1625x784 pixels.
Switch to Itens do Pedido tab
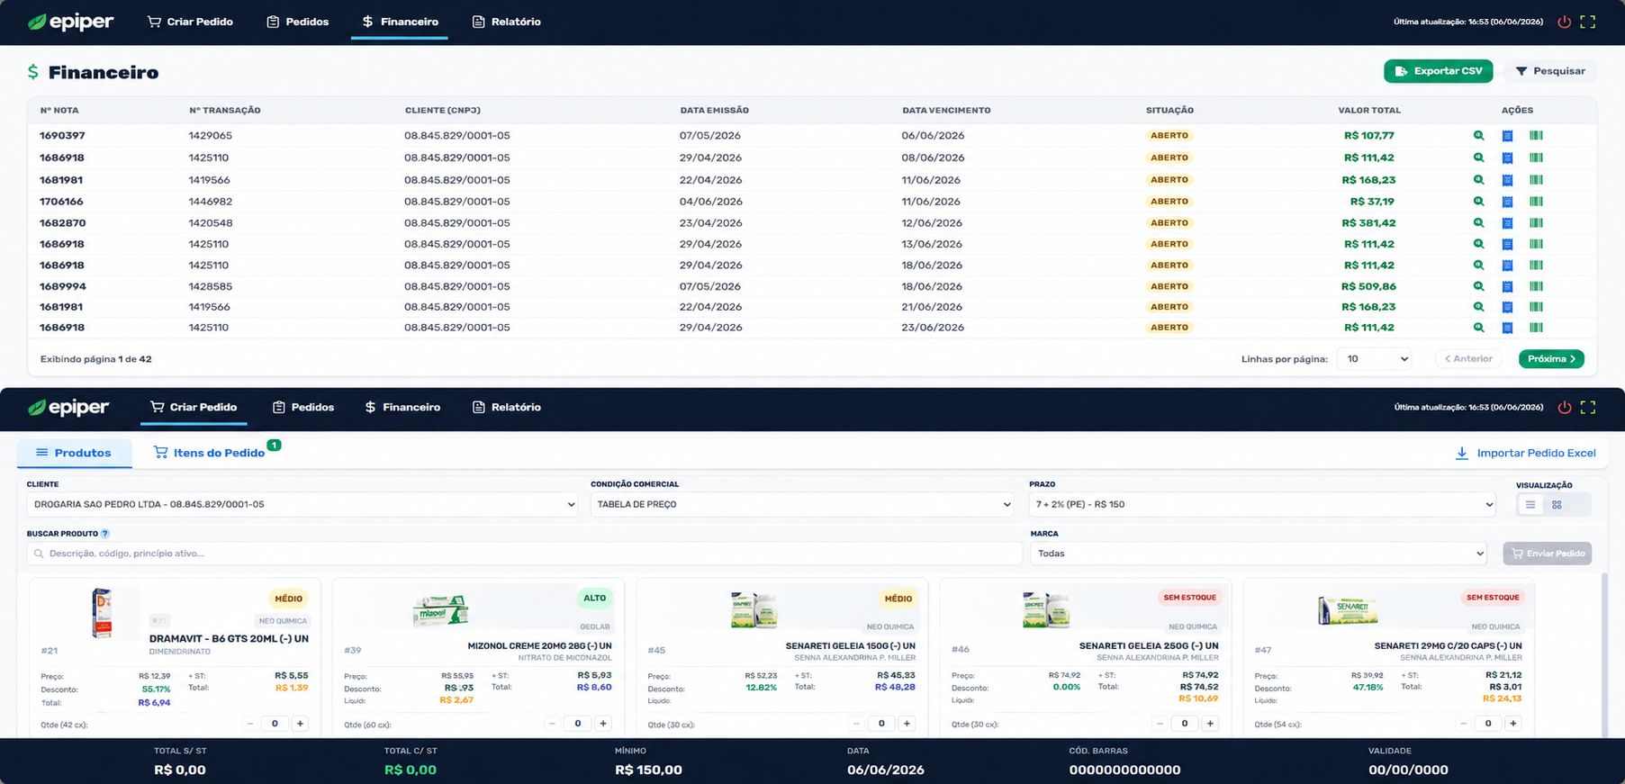pyautogui.click(x=210, y=453)
